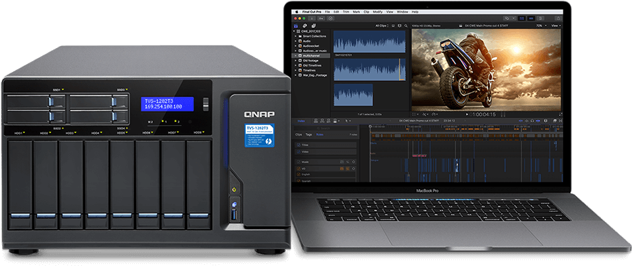Viewport: 632px width, 266px height.
Task: Show the Photos and Audio sidebar icon
Action: tap(304, 26)
